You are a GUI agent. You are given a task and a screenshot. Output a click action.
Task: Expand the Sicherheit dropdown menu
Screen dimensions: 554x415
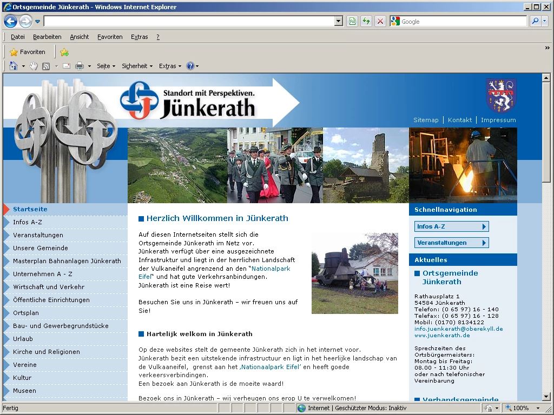137,66
